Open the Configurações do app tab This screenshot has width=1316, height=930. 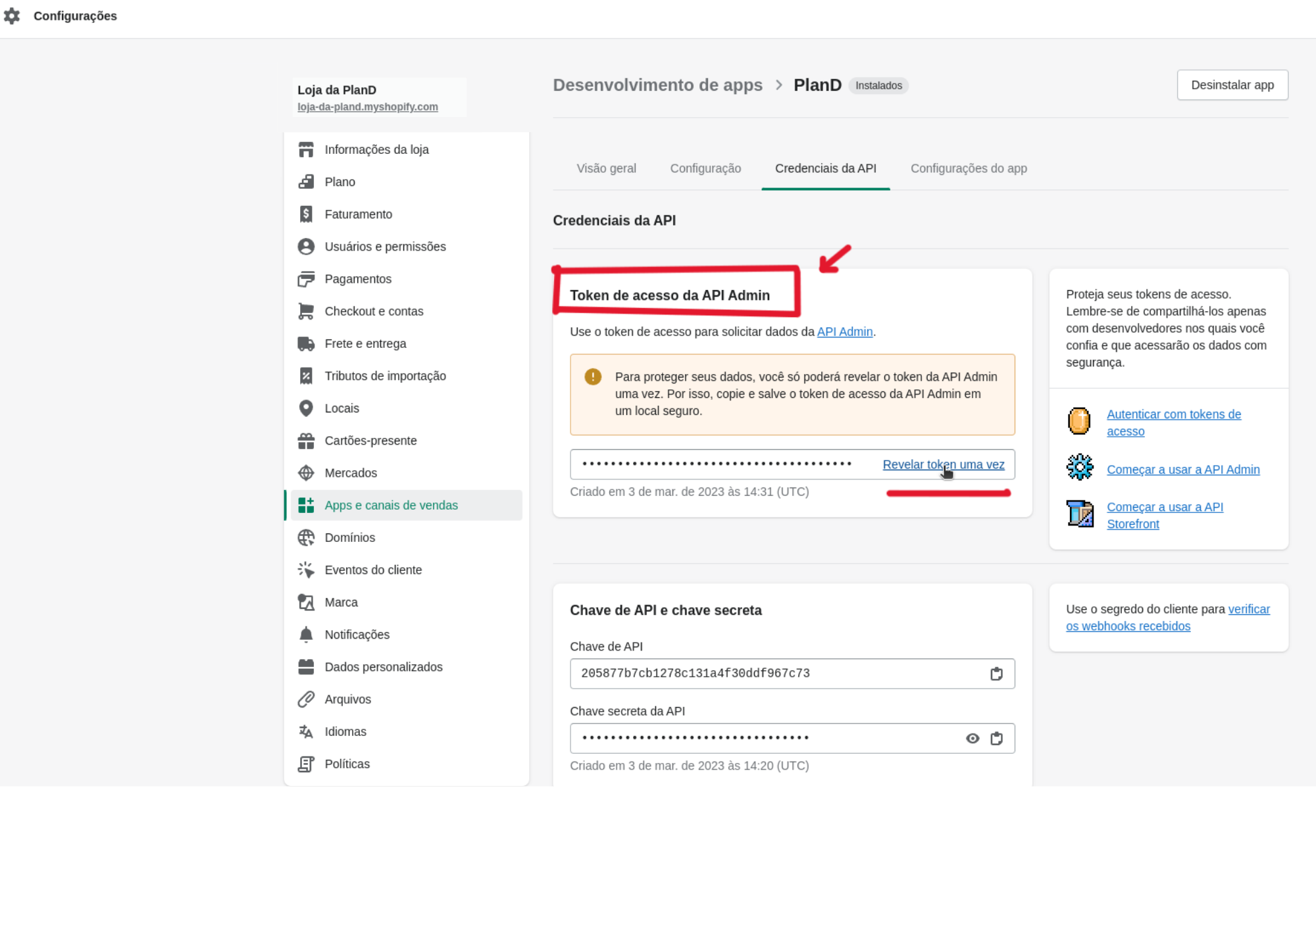tap(969, 168)
